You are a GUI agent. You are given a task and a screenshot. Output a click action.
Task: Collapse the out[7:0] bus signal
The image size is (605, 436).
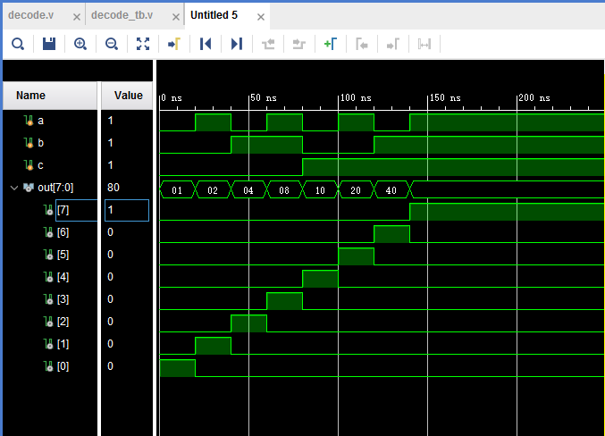pyautogui.click(x=13, y=188)
